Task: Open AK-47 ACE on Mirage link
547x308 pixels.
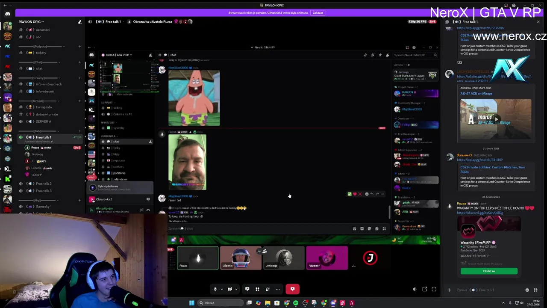Action: point(476,93)
